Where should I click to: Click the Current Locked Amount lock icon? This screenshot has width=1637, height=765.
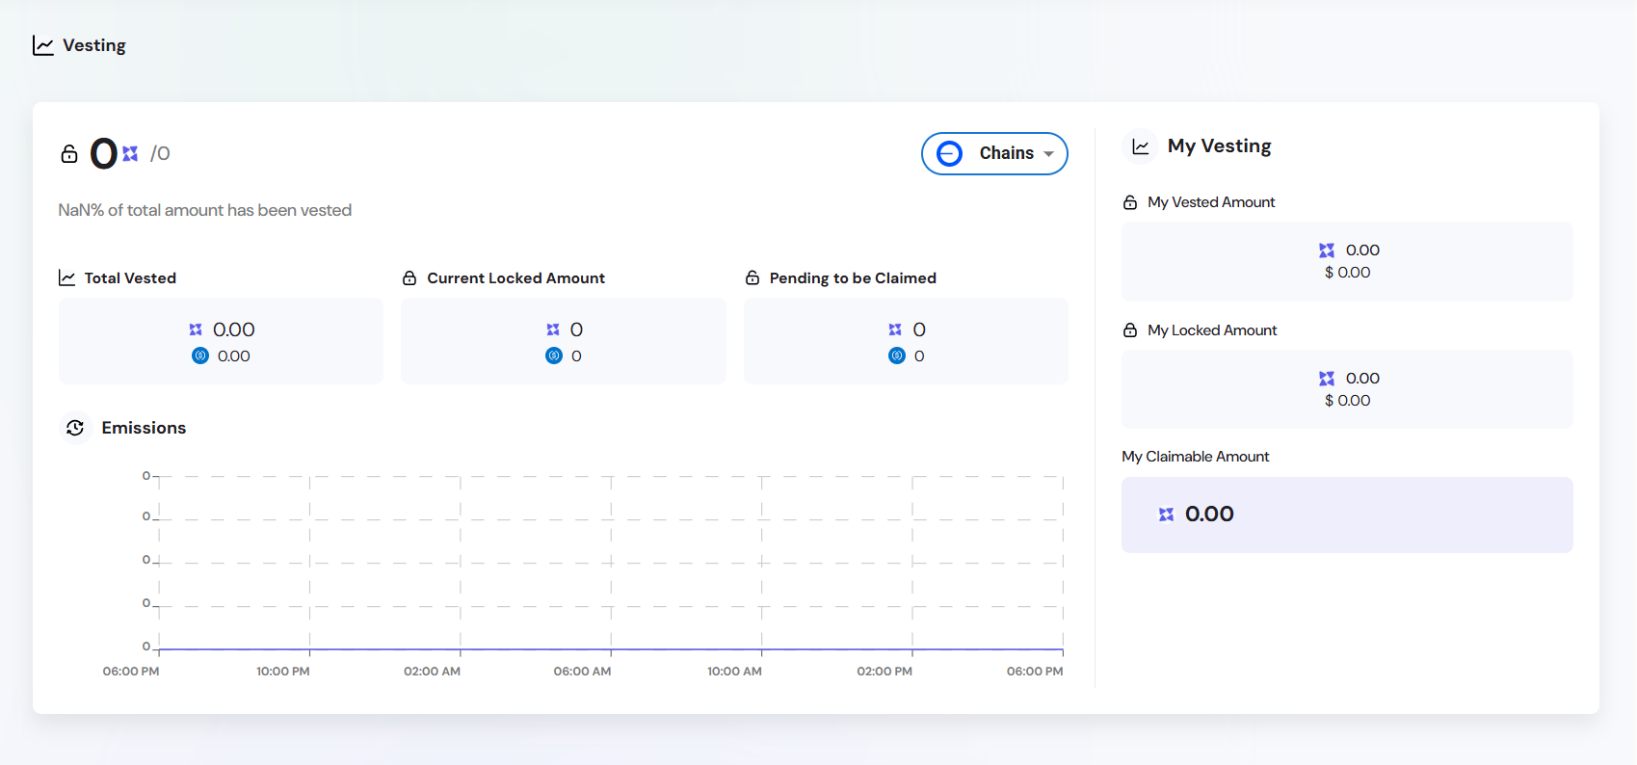[409, 277]
